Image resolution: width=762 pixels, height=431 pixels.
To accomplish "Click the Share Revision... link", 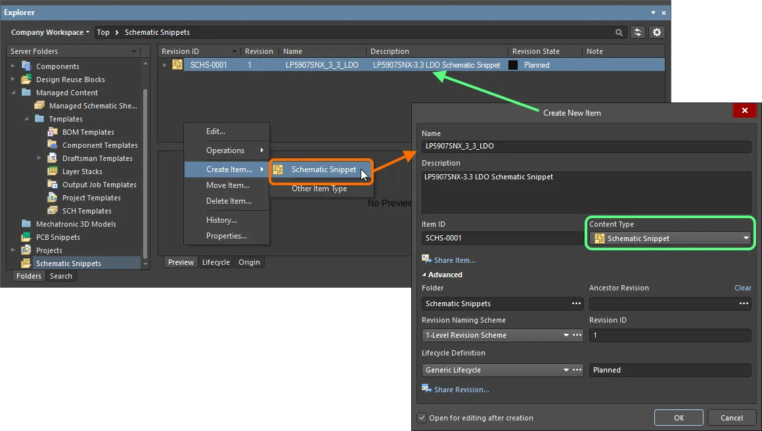I will point(461,390).
